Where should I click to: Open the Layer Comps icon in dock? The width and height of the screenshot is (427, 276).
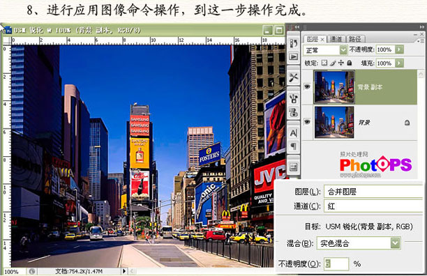click(x=294, y=167)
